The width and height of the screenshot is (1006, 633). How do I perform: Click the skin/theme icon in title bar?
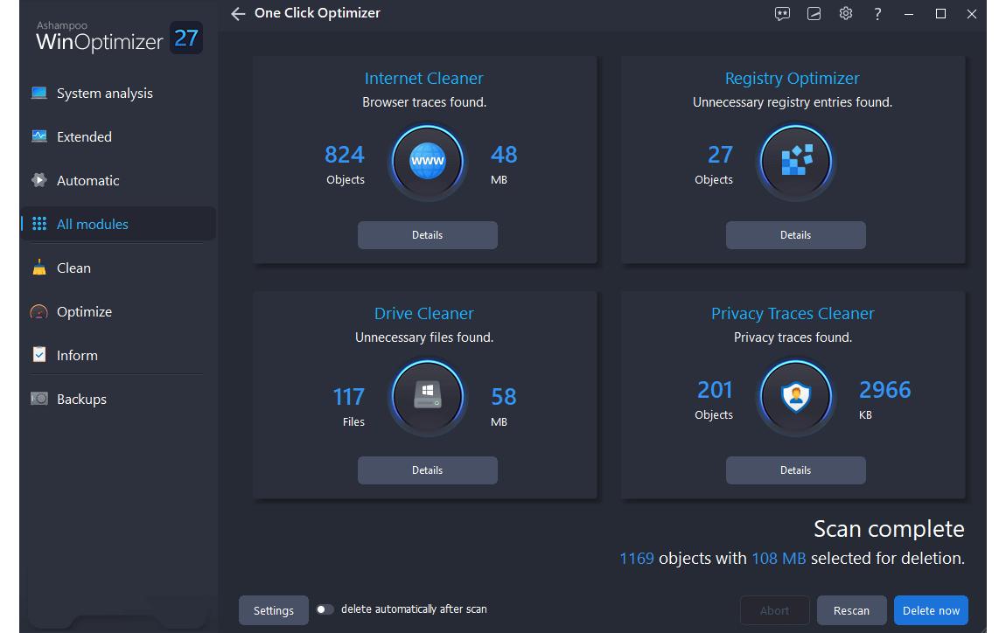pos(814,14)
